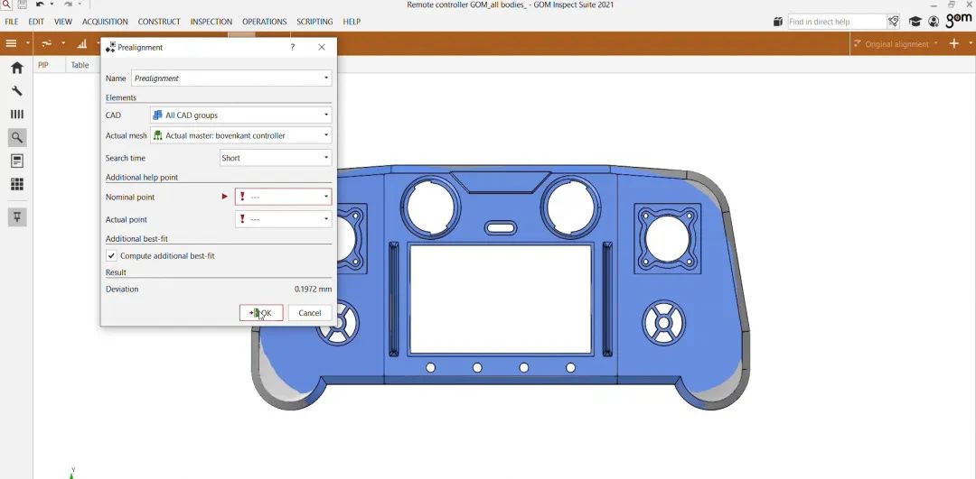The width and height of the screenshot is (976, 479).
Task: Open the OPERATIONS menu
Action: tap(265, 22)
